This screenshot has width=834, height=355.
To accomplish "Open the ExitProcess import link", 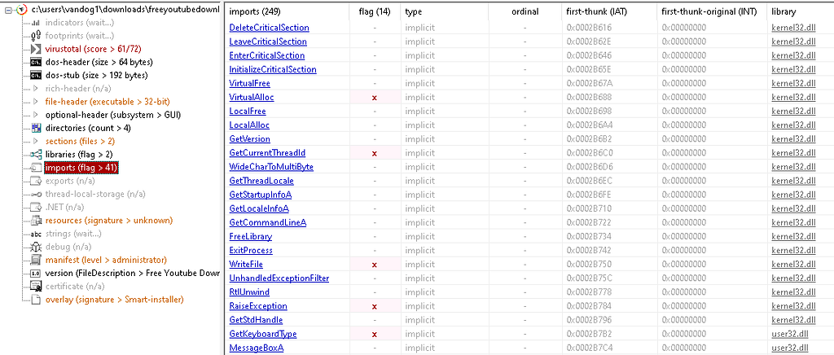I will [x=251, y=250].
